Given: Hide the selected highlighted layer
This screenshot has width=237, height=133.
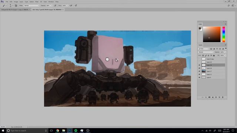Looking at the screenshot, I should coord(199,65).
